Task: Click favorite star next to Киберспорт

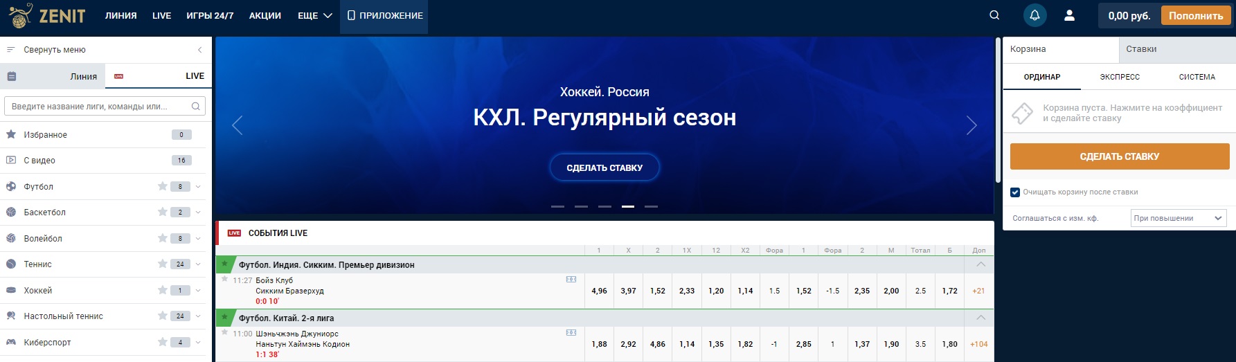Action: click(x=163, y=342)
